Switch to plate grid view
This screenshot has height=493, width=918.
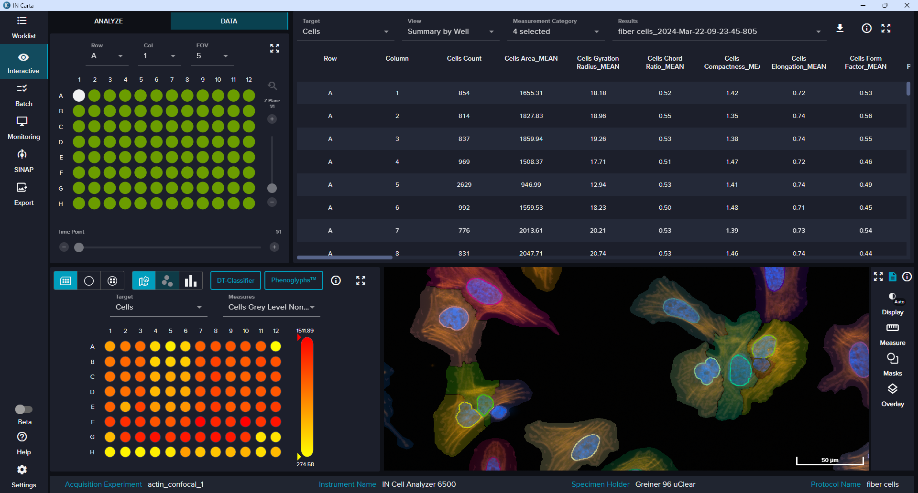(x=66, y=281)
